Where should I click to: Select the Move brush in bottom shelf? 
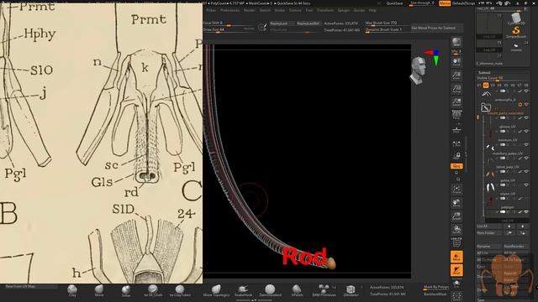pyautogui.click(x=99, y=290)
